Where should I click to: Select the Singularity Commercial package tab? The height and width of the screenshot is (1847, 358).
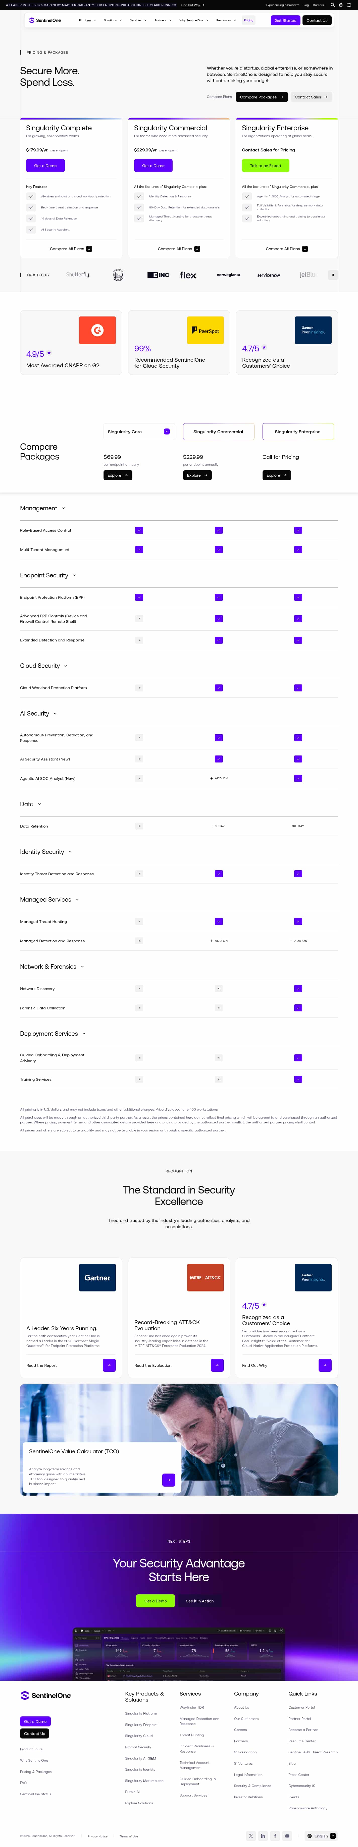218,432
